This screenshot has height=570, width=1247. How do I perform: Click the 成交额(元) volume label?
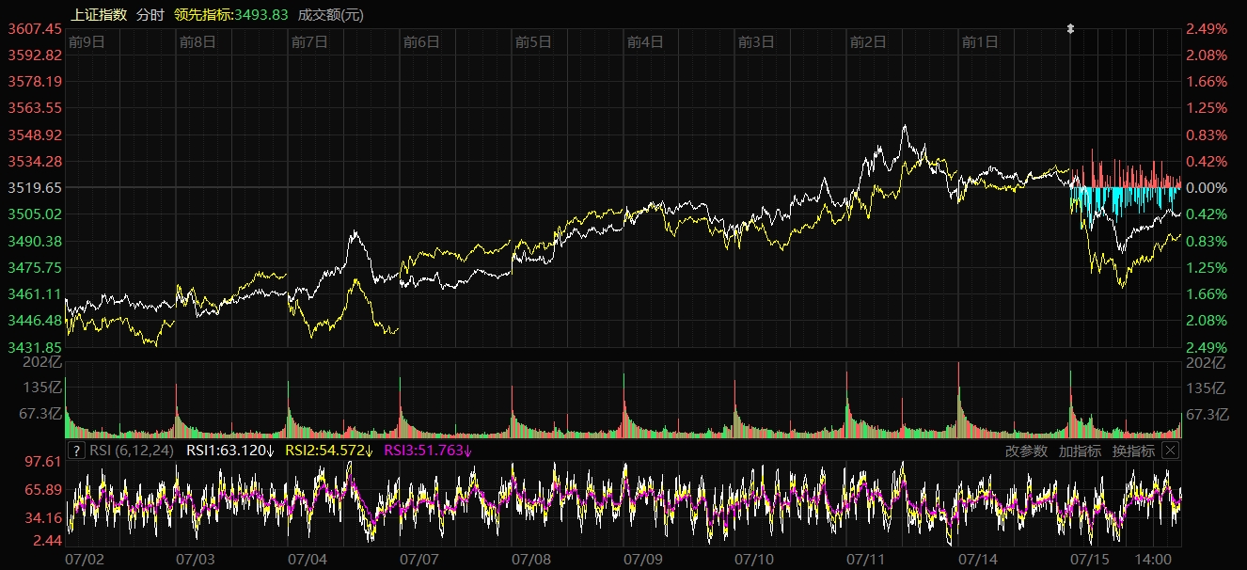point(330,14)
